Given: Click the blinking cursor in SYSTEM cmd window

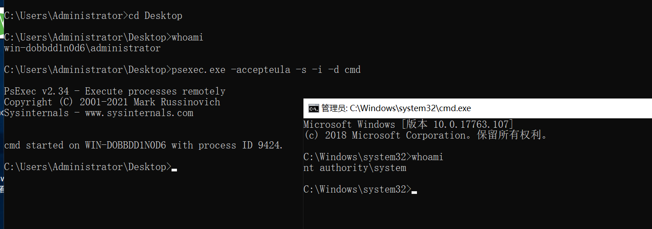Looking at the screenshot, I should [414, 192].
